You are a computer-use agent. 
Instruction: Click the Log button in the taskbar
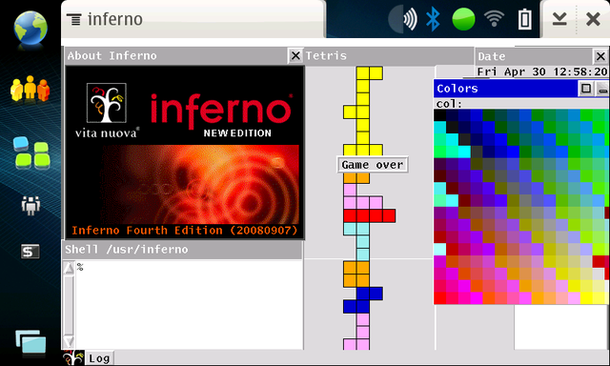point(99,358)
